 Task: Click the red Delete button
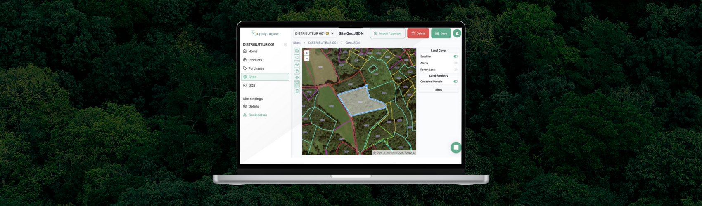418,33
